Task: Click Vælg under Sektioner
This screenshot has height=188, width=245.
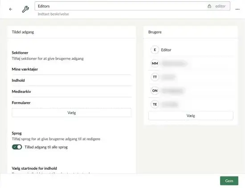Action: click(x=72, y=113)
